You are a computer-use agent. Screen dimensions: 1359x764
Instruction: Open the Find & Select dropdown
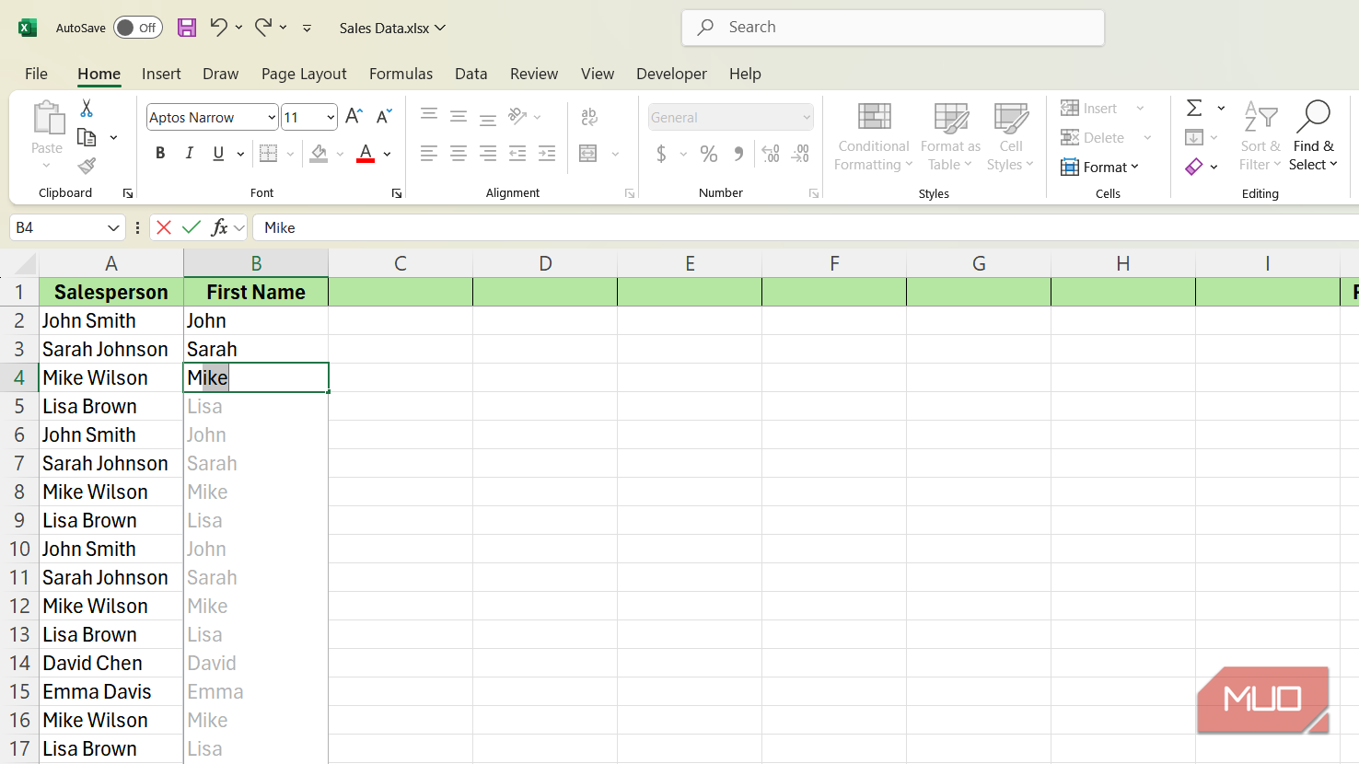point(1314,136)
